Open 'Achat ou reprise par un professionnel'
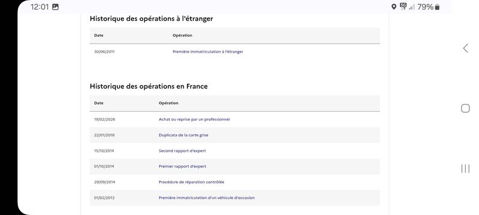 click(x=194, y=119)
